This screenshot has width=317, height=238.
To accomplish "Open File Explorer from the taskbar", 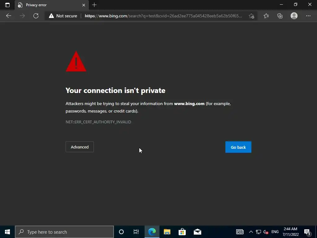I will (167, 232).
